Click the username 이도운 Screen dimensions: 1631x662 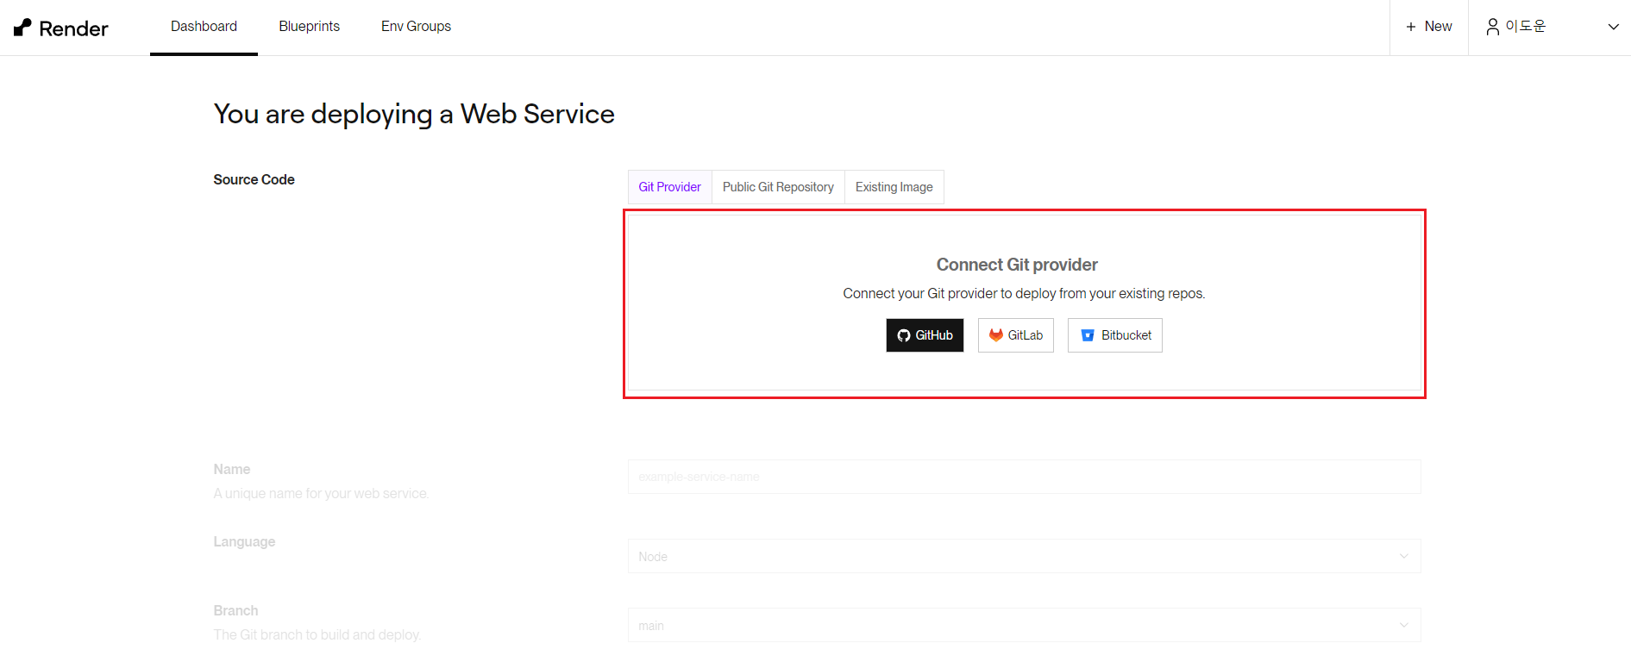(x=1525, y=27)
